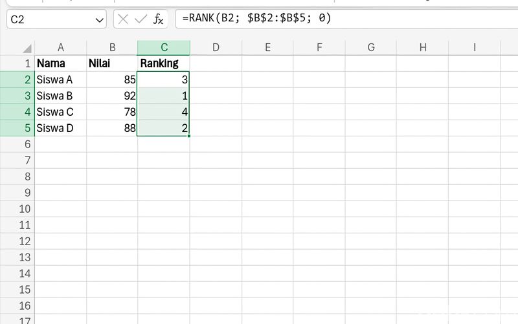The height and width of the screenshot is (324, 518).
Task: Select row 8 header
Action: point(17,177)
